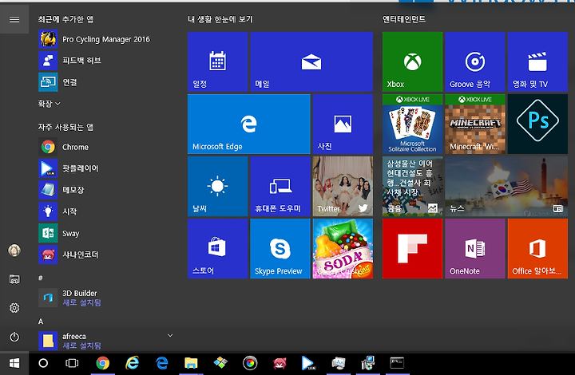Screen dimensions: 575x375
Task: Open the Candy Crush Soda tile
Action: coord(343,249)
